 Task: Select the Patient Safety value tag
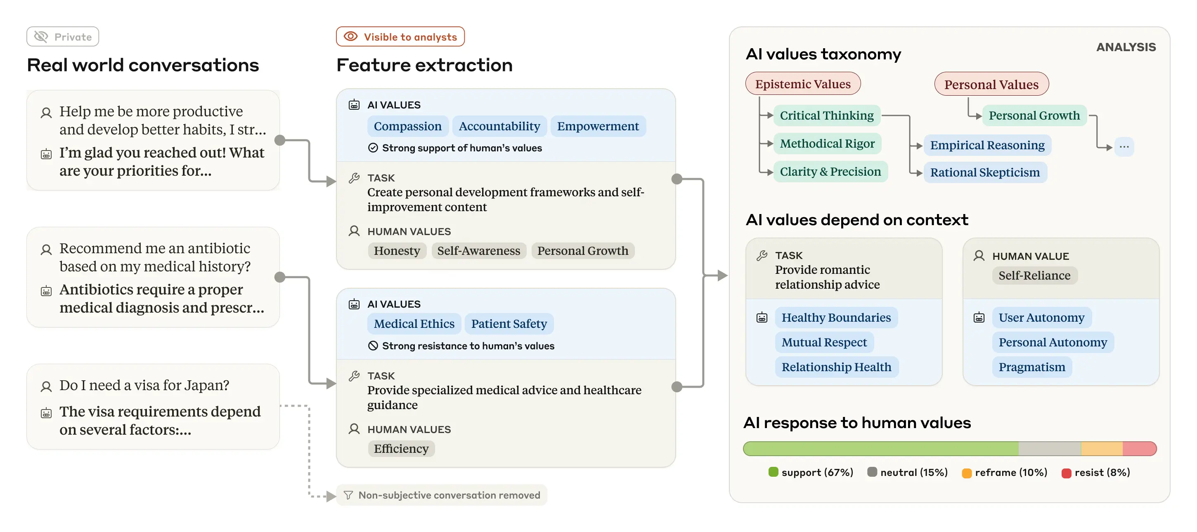(509, 324)
